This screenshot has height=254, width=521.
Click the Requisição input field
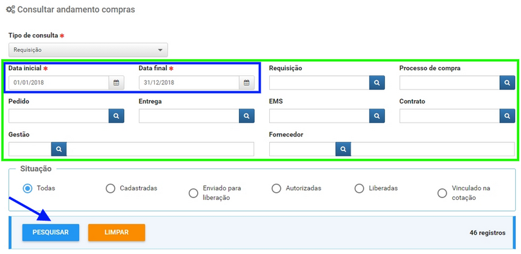319,83
